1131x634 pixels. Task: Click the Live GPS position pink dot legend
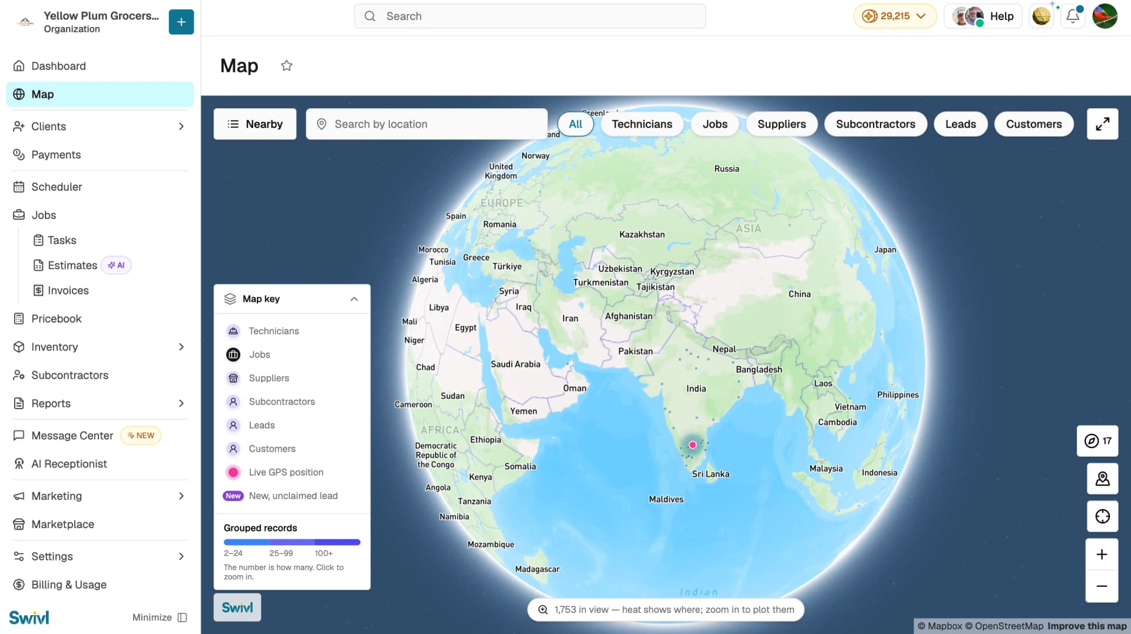(x=233, y=472)
